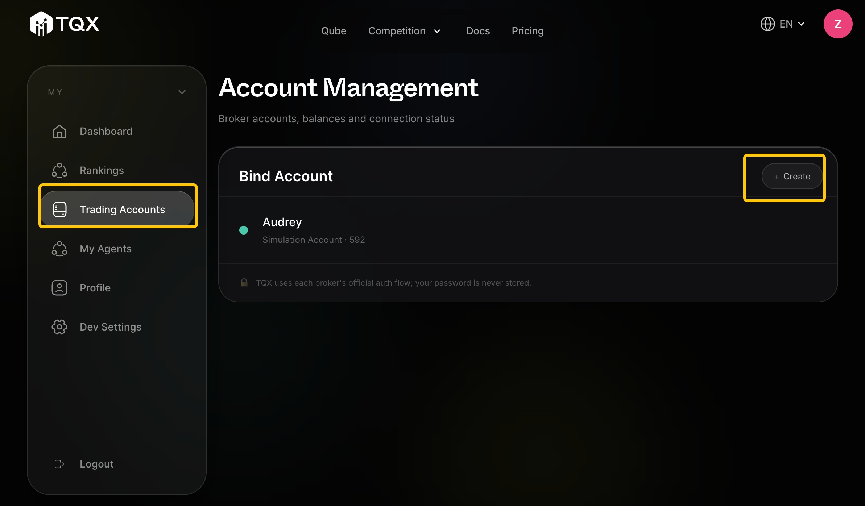Expand the Competition dropdown arrow
865x506 pixels.
coord(437,31)
